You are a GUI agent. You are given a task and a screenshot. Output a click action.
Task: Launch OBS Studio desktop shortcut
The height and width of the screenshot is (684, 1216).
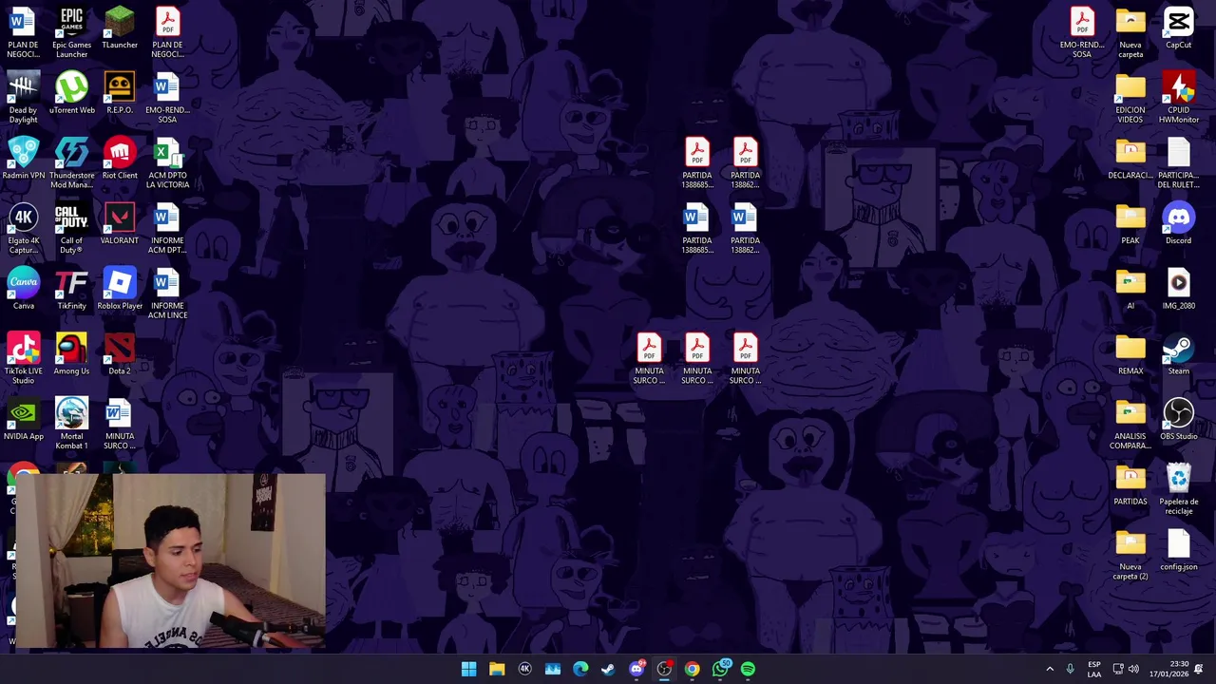point(1178,420)
